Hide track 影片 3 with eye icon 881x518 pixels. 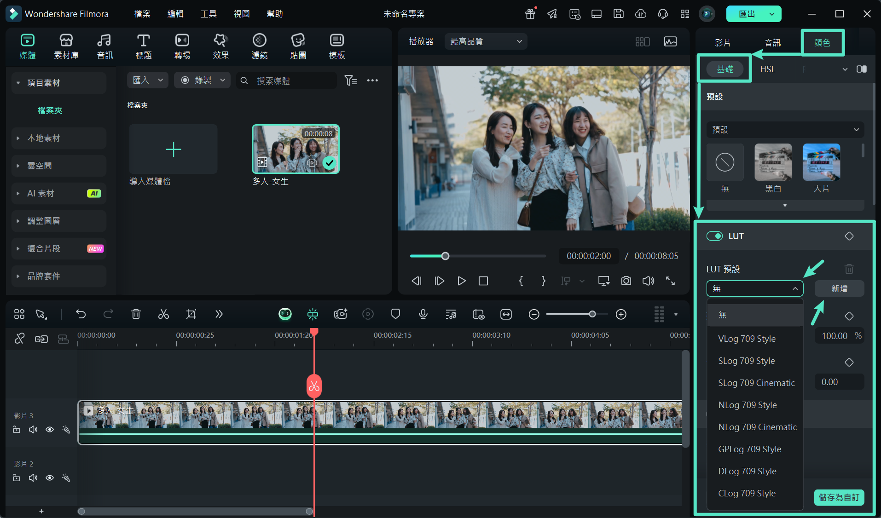coord(50,430)
